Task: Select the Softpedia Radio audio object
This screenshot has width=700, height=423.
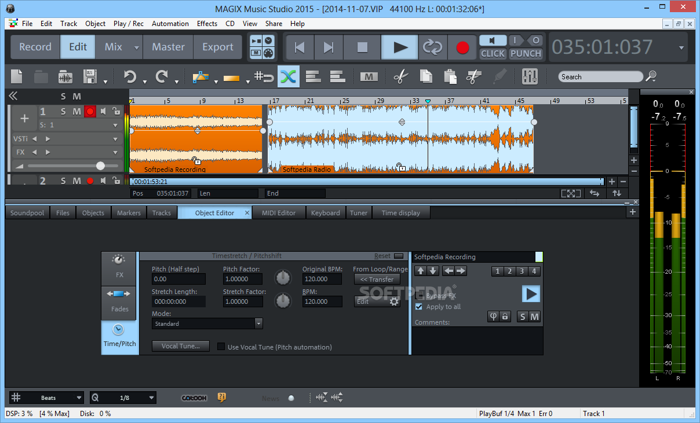Action: pyautogui.click(x=401, y=139)
